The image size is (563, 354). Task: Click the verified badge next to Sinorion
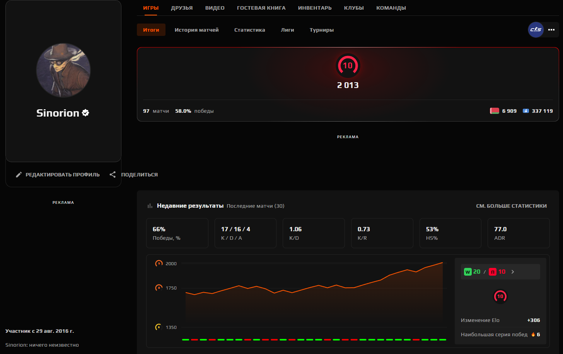(86, 113)
